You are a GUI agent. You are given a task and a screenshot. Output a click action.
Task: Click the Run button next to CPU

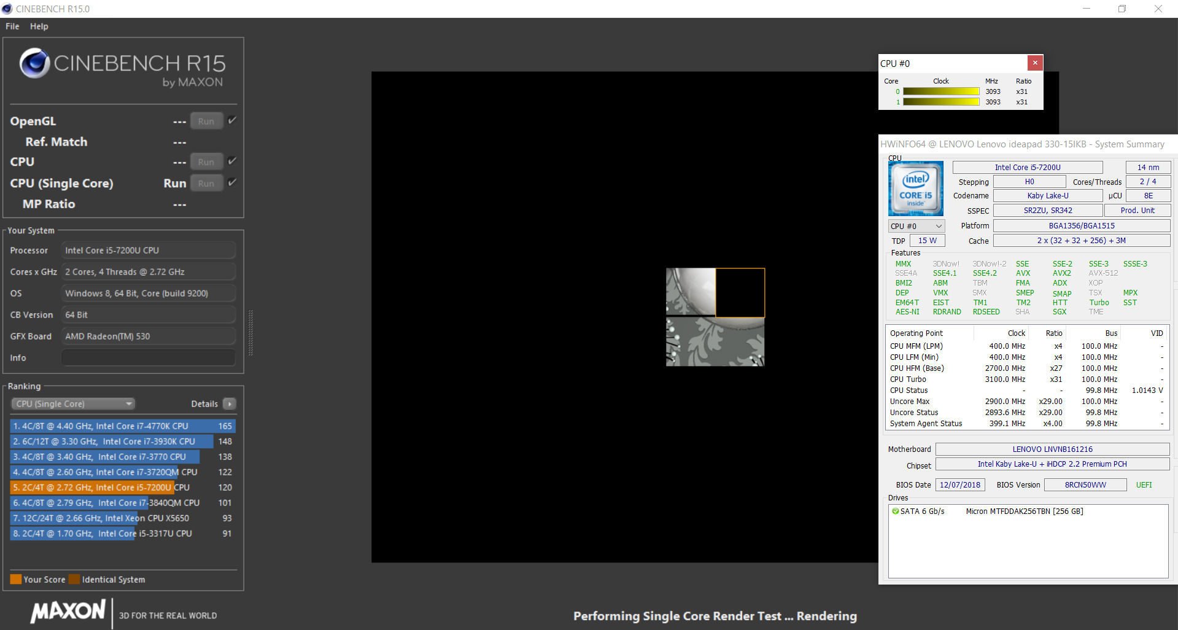point(206,161)
